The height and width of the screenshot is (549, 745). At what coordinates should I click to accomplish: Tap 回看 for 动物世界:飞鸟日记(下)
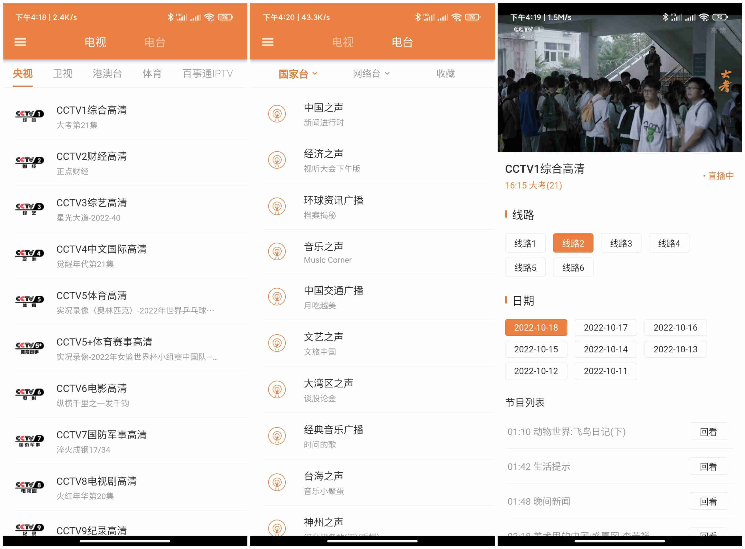(708, 432)
